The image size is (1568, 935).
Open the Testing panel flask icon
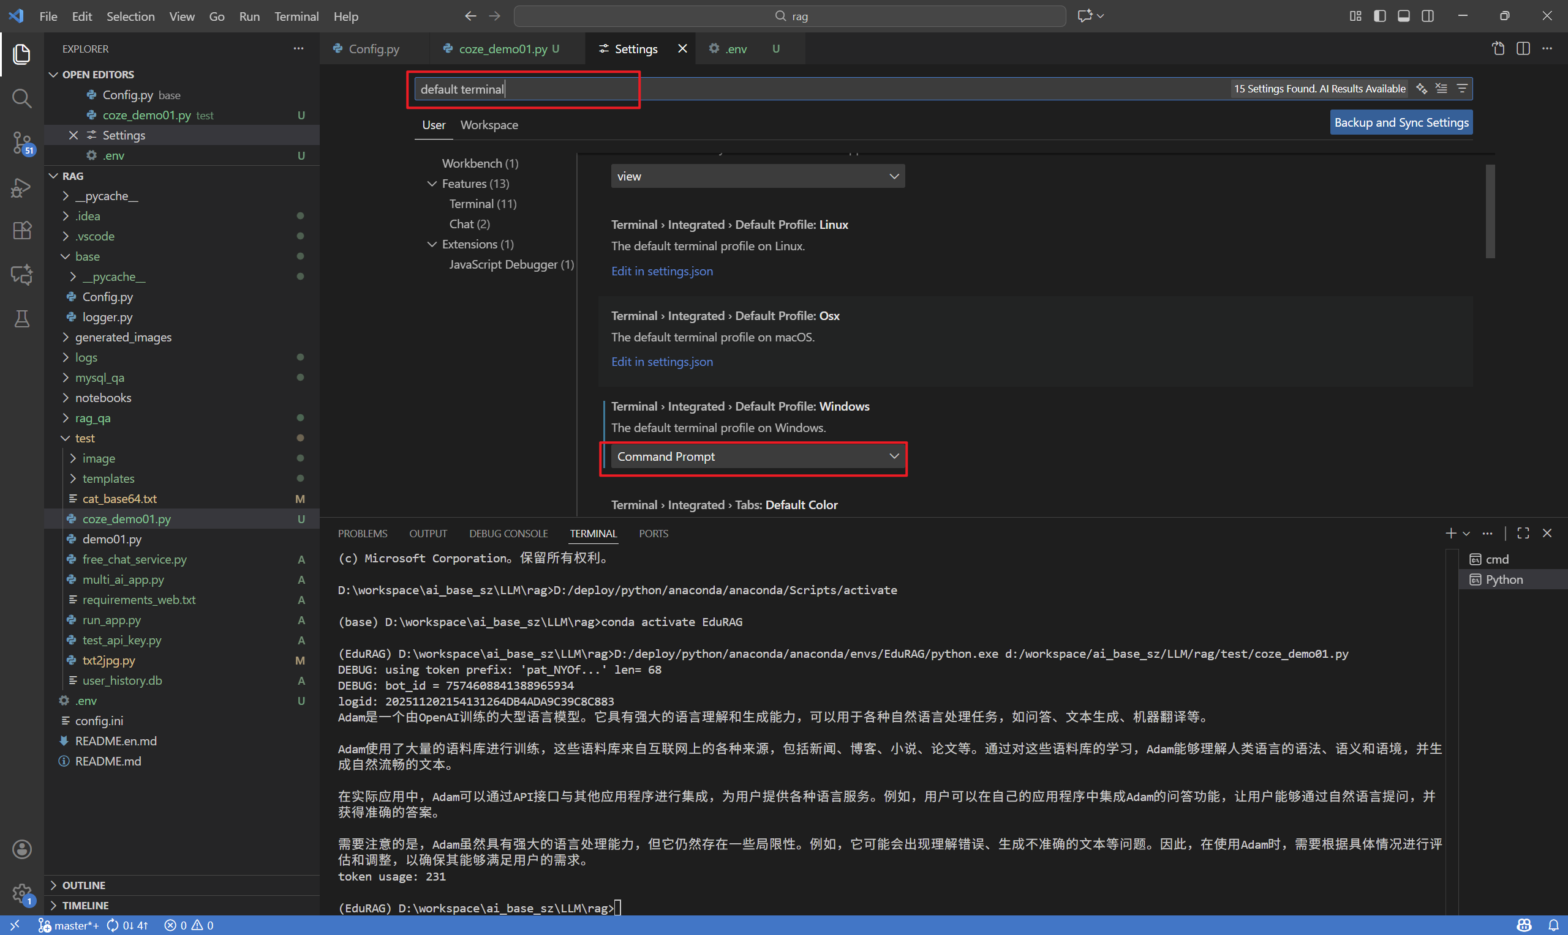[21, 319]
